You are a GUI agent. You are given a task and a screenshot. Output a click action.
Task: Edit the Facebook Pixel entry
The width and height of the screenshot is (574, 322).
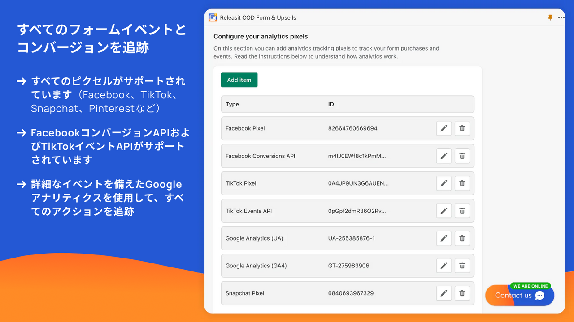click(x=444, y=128)
